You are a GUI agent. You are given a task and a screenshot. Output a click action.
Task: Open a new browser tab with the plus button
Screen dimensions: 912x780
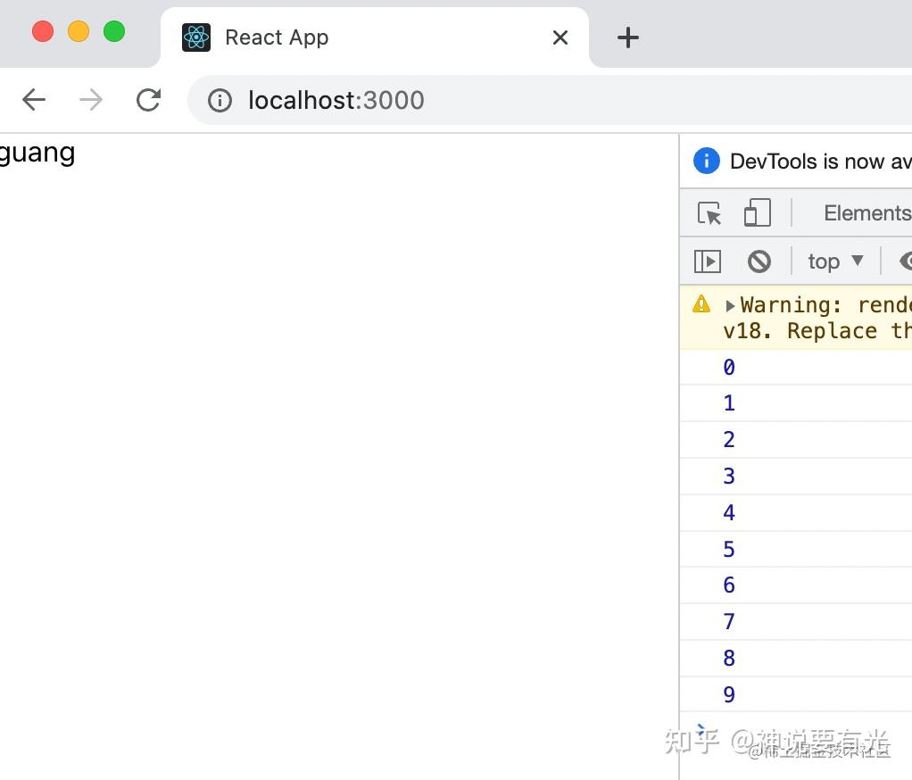tap(627, 37)
